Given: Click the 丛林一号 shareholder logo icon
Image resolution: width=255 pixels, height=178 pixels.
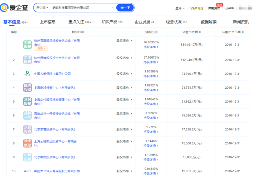Looking at the screenshot, I should [27, 115].
